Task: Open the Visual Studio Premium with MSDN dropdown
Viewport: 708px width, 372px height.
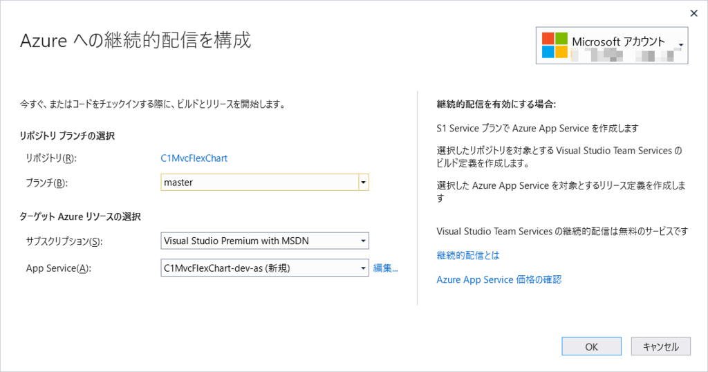Action: point(265,241)
